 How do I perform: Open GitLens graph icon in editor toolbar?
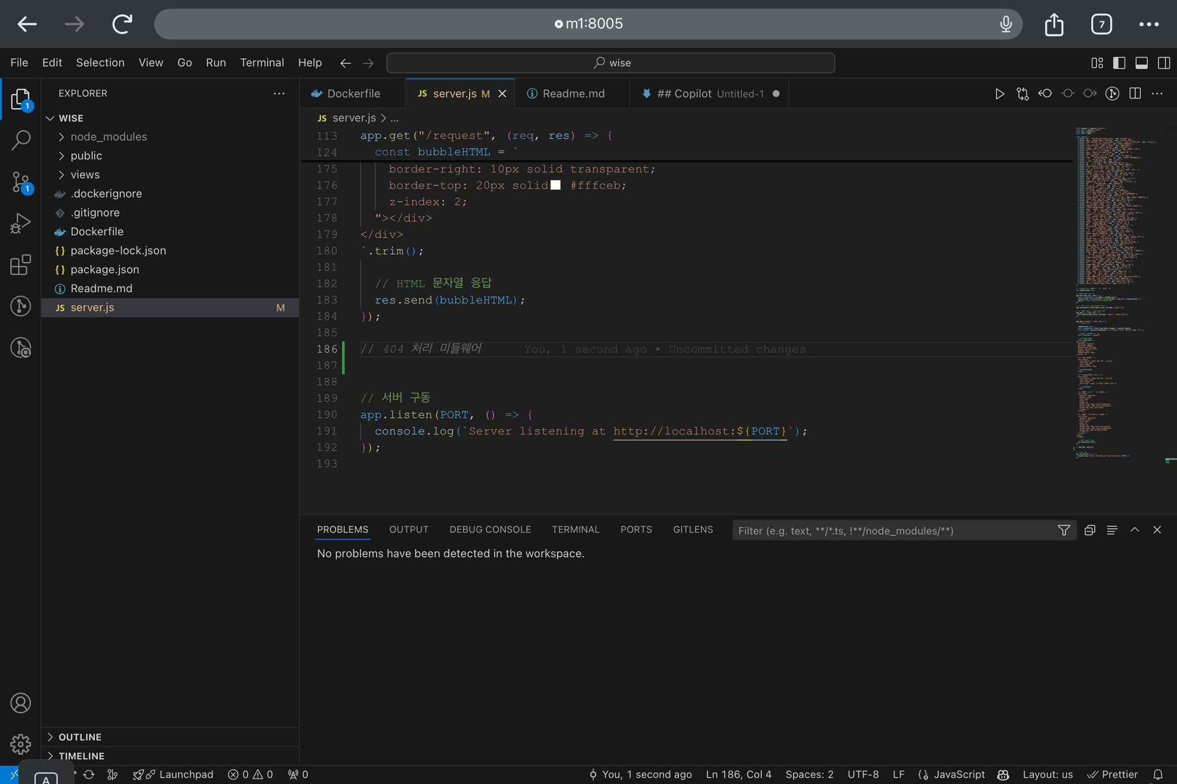click(1111, 93)
